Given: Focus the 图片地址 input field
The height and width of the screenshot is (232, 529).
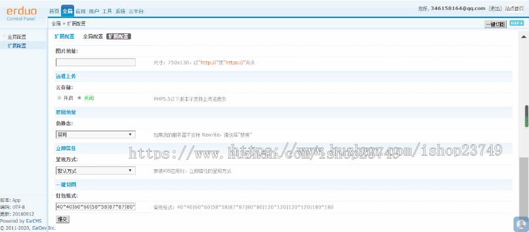Looking at the screenshot, I should (95, 62).
